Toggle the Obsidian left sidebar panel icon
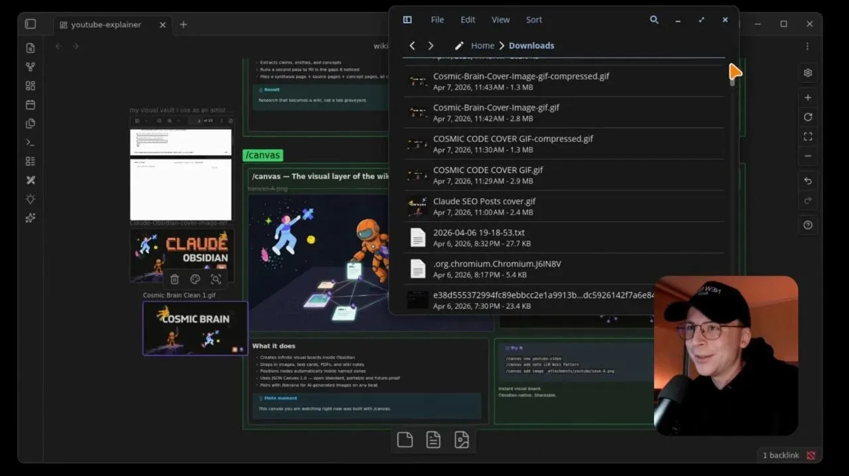Image resolution: width=849 pixels, height=476 pixels. pos(31,25)
